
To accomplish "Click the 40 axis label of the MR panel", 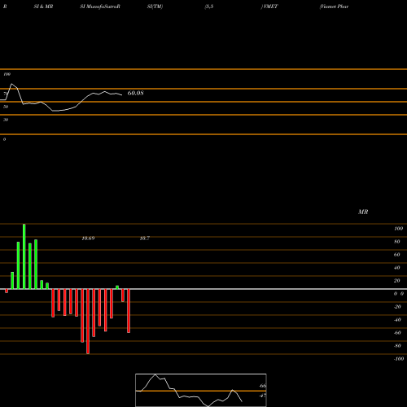I will pos(397,268).
